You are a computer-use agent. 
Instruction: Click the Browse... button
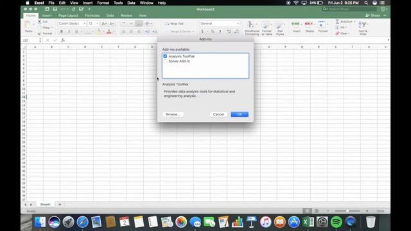pos(173,114)
